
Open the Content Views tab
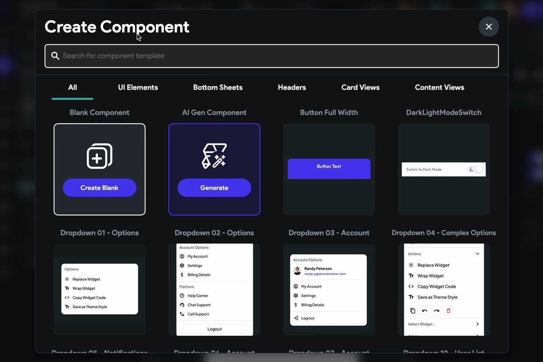(x=439, y=87)
